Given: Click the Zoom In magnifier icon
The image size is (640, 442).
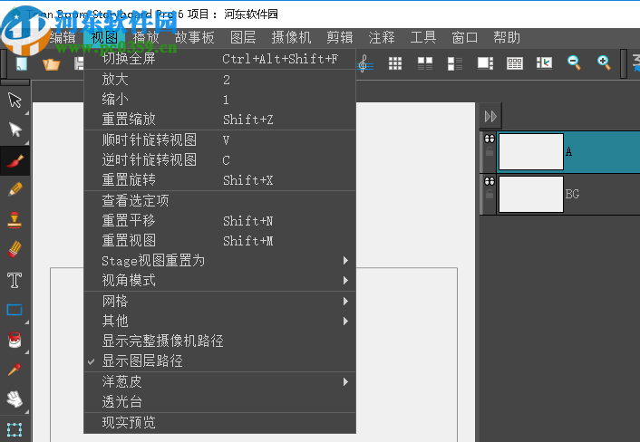Looking at the screenshot, I should point(604,62).
